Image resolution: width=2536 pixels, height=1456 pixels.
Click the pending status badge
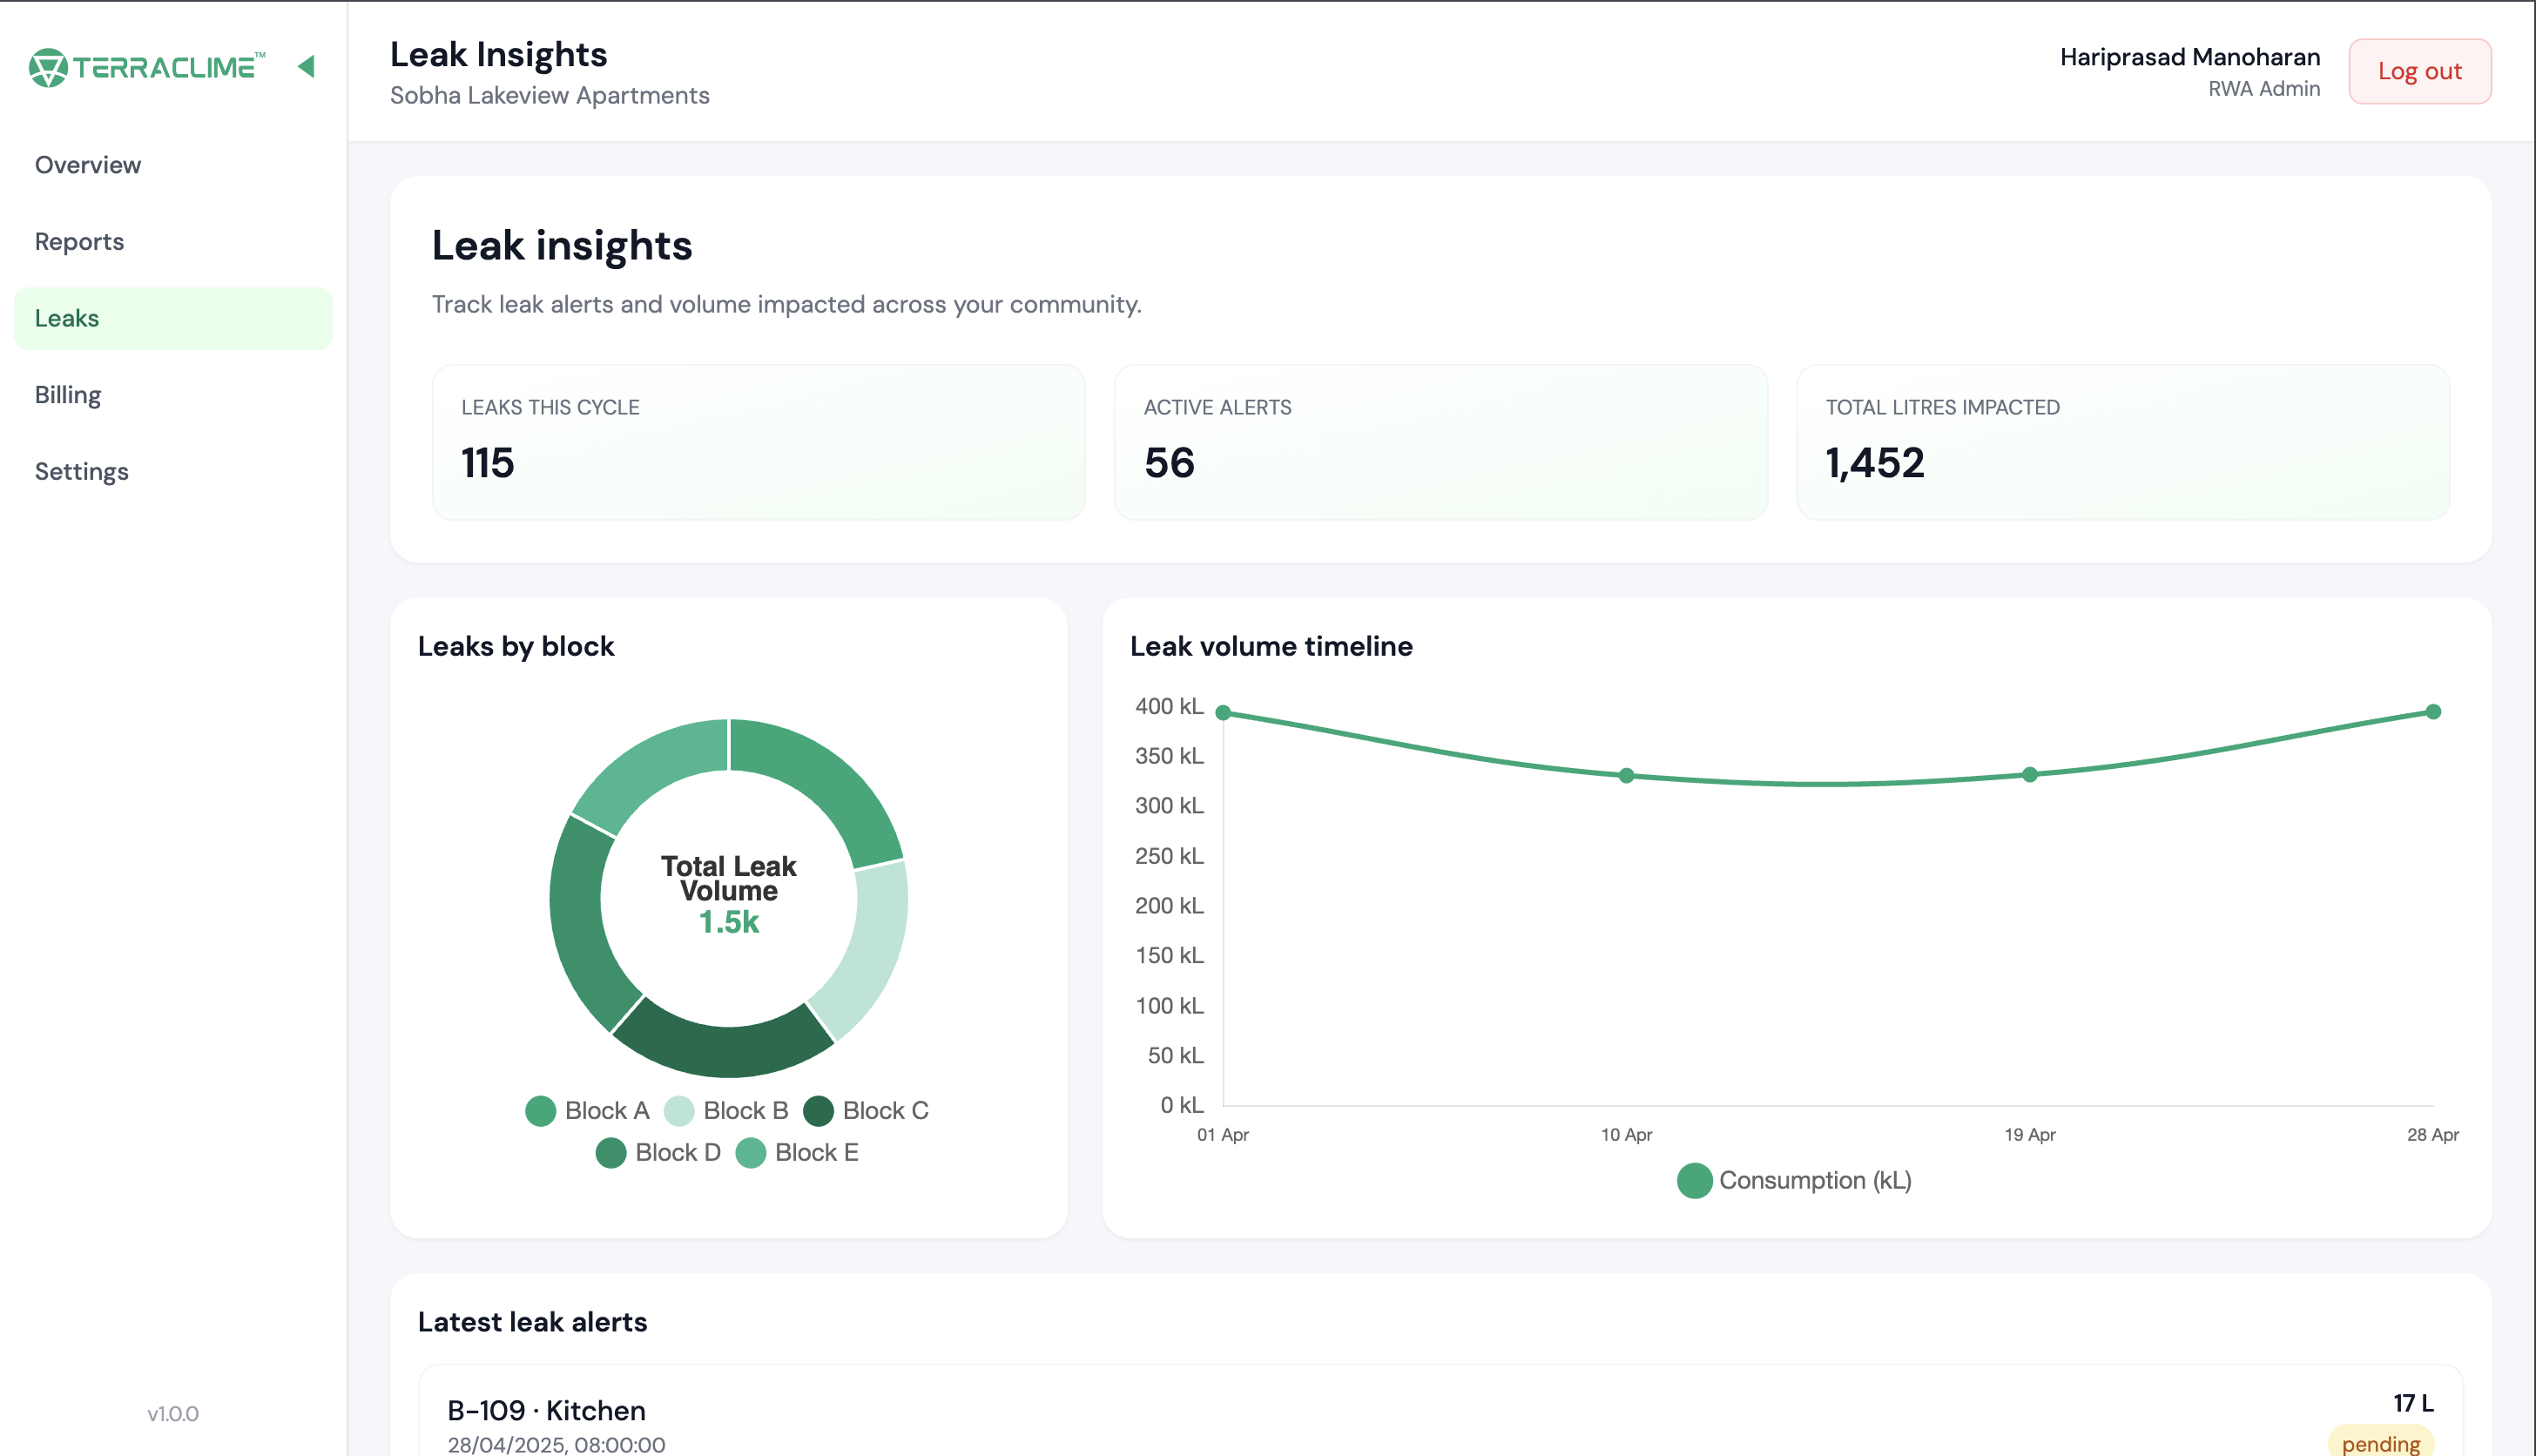[2380, 1443]
